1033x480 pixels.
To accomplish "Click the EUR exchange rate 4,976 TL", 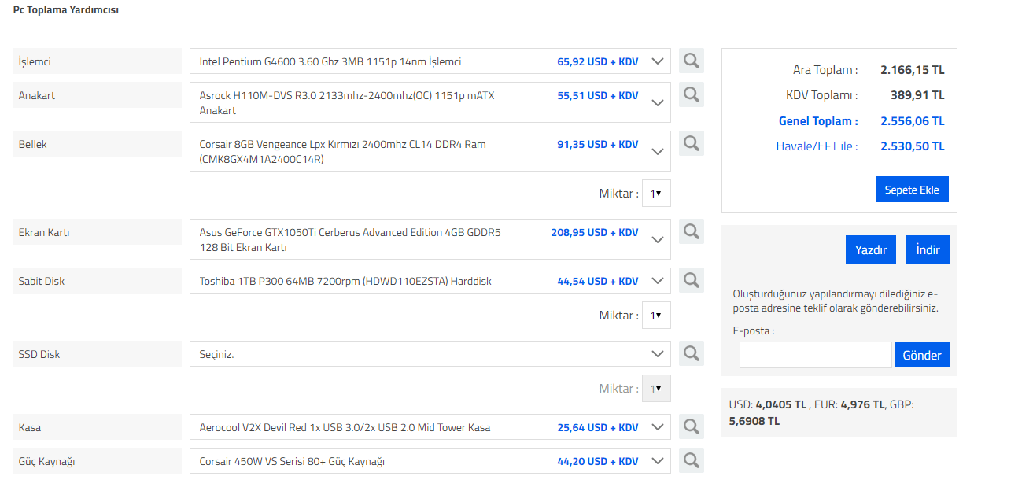I will pyautogui.click(x=862, y=404).
